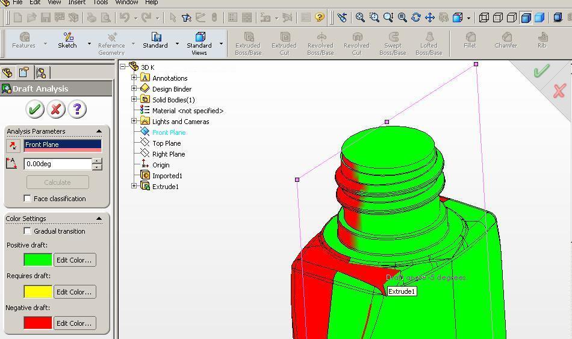Open the View menu
Viewport: 572px width, 339px height.
tap(54, 2)
